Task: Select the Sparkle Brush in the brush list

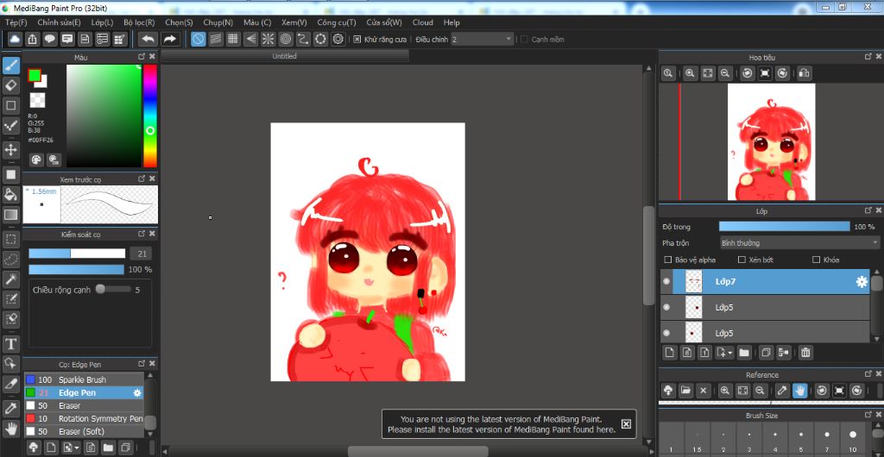Action: [84, 380]
